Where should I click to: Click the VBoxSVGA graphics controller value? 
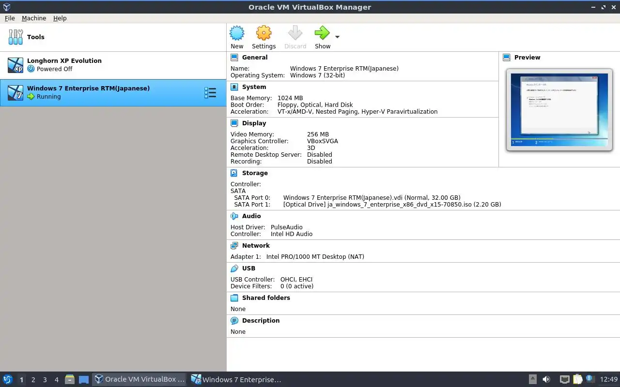(323, 141)
